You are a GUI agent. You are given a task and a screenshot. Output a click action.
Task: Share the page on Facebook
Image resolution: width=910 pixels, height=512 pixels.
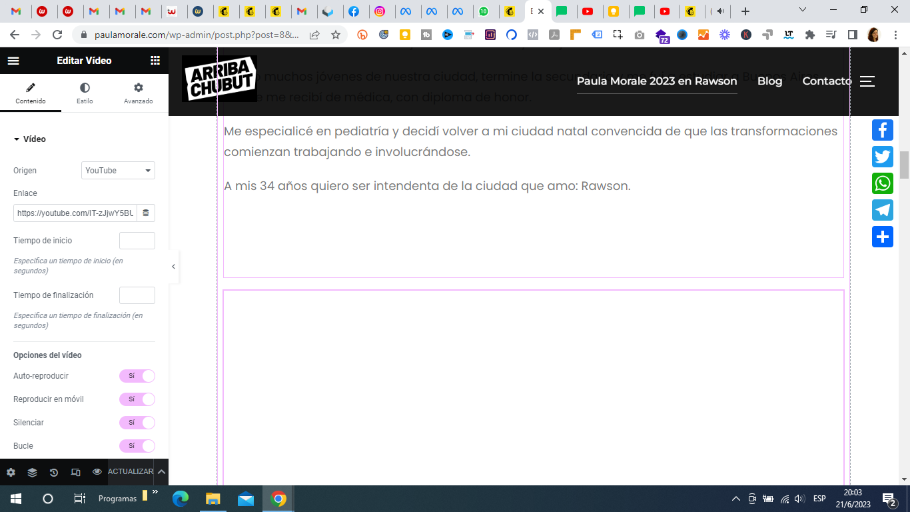click(x=883, y=130)
